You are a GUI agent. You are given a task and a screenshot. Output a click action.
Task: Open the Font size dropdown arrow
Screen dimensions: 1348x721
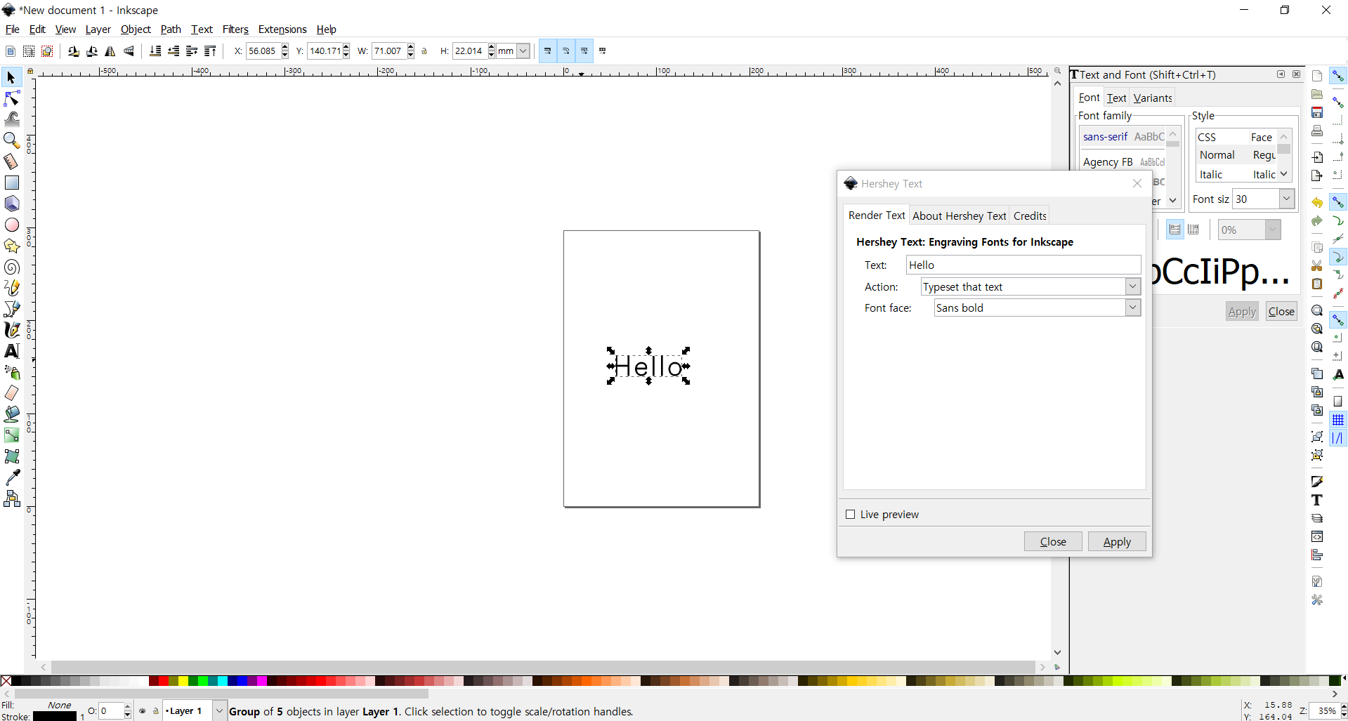pyautogui.click(x=1286, y=199)
